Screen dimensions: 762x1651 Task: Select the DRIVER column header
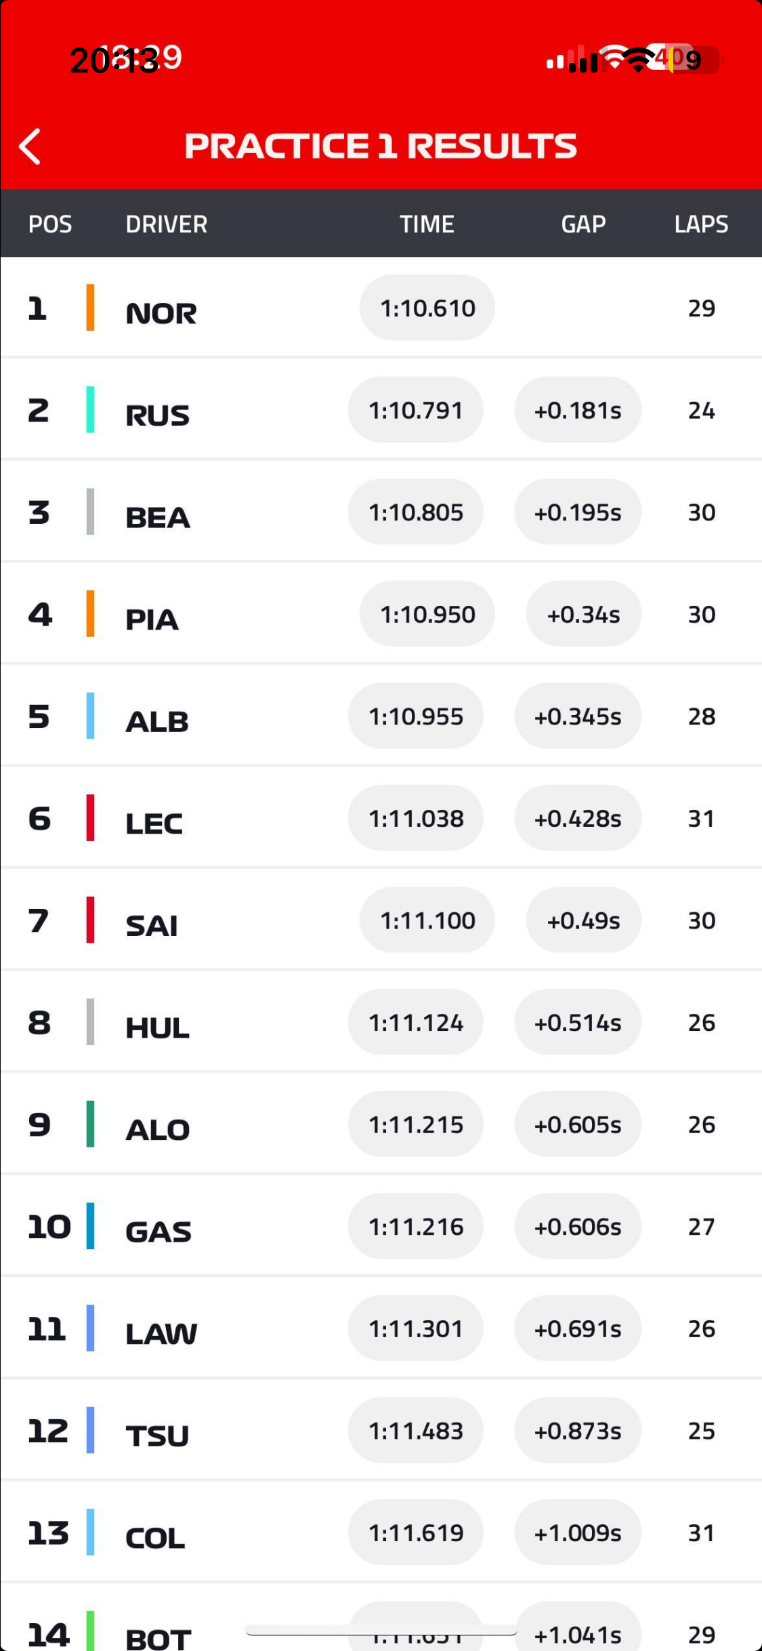click(x=167, y=224)
